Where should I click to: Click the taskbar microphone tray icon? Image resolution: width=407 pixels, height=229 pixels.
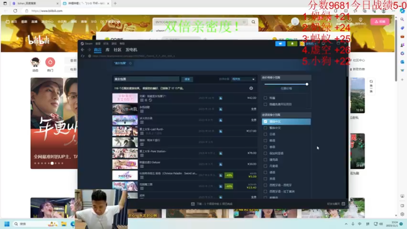[353, 224]
